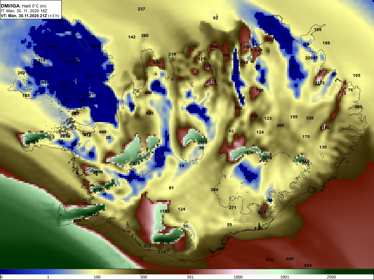Screen dimensions: 374x280
Task: Select the '2238' height value
Action: click(x=267, y=158)
